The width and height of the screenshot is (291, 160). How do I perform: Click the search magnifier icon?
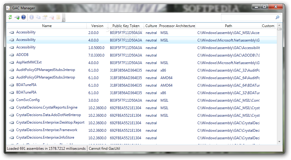(277, 17)
